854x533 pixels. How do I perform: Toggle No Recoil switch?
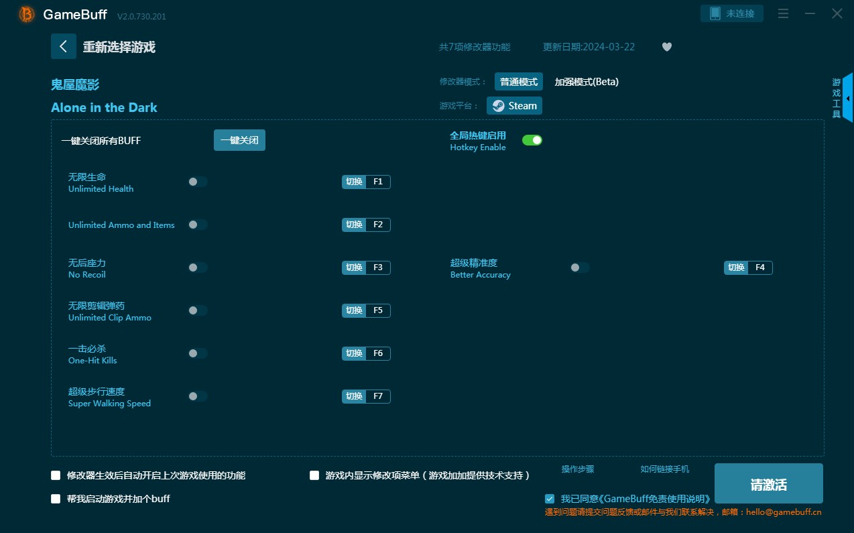198,268
